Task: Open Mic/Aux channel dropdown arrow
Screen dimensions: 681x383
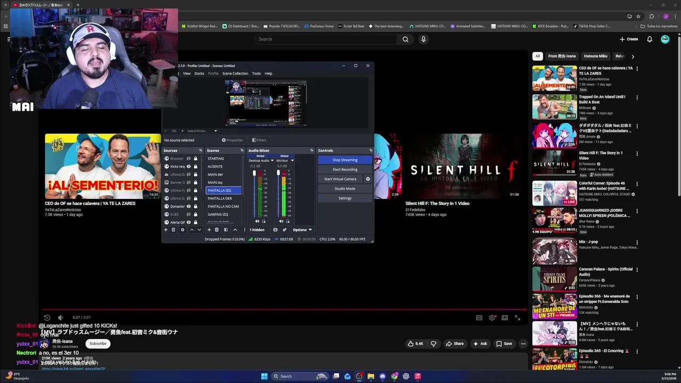Action: pos(292,161)
